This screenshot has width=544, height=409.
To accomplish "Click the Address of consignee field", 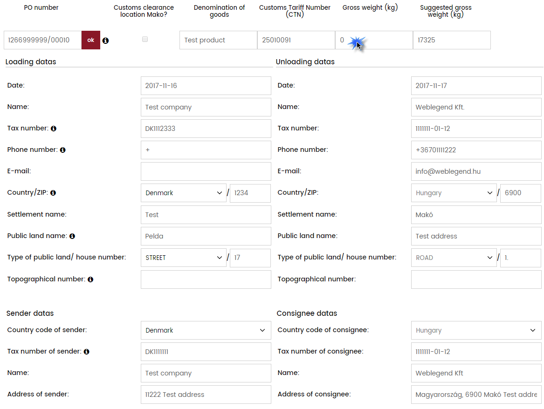I will (476, 395).
